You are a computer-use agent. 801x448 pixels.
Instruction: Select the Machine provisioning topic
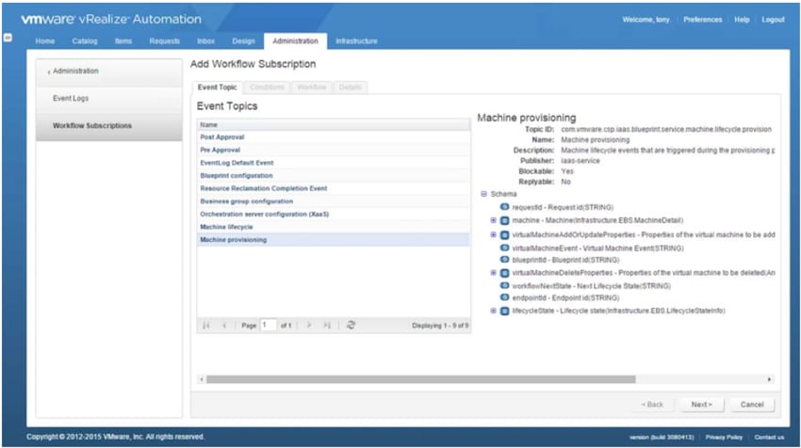(x=334, y=240)
